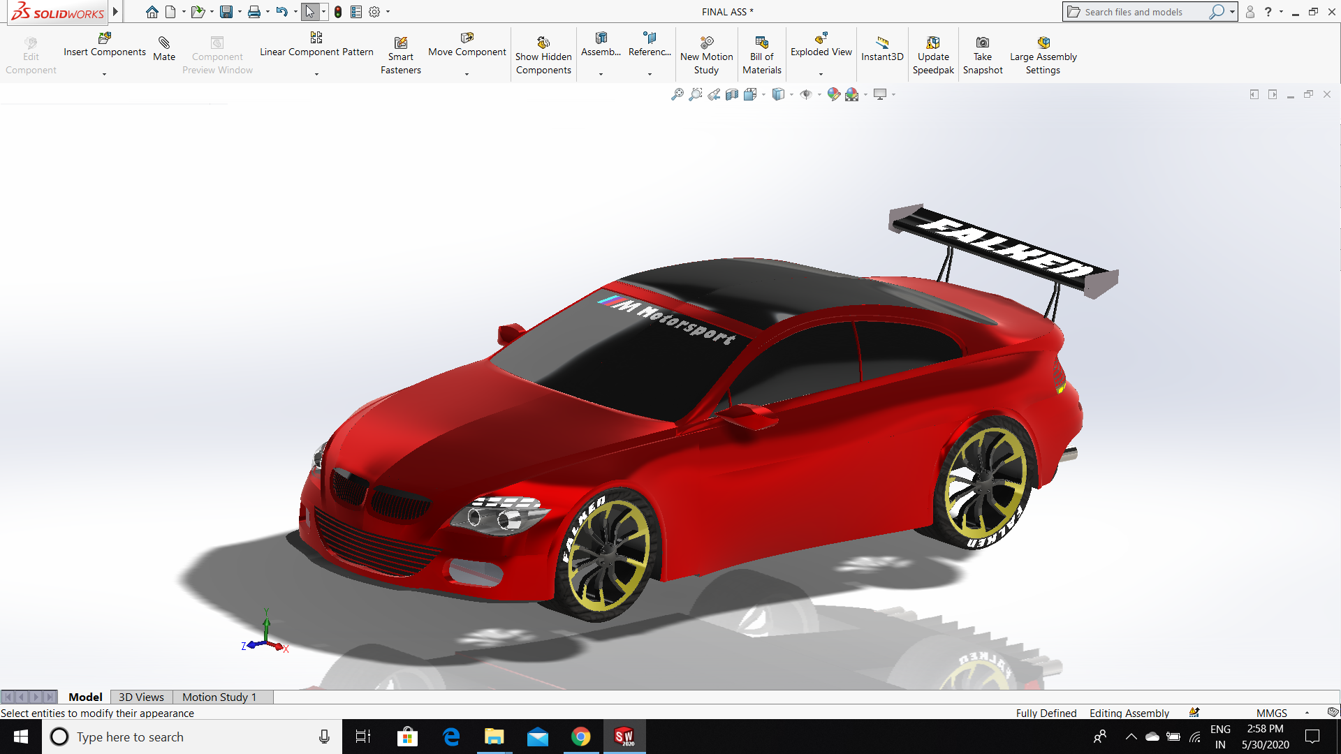Toggle Show Hidden Components
The height and width of the screenshot is (754, 1341).
pos(543,43)
